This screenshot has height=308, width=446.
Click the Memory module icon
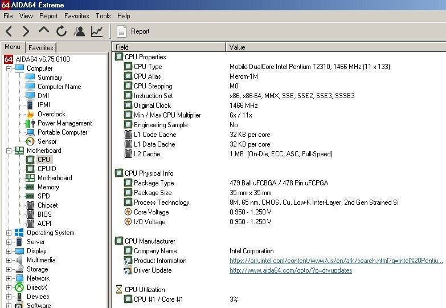(x=30, y=187)
